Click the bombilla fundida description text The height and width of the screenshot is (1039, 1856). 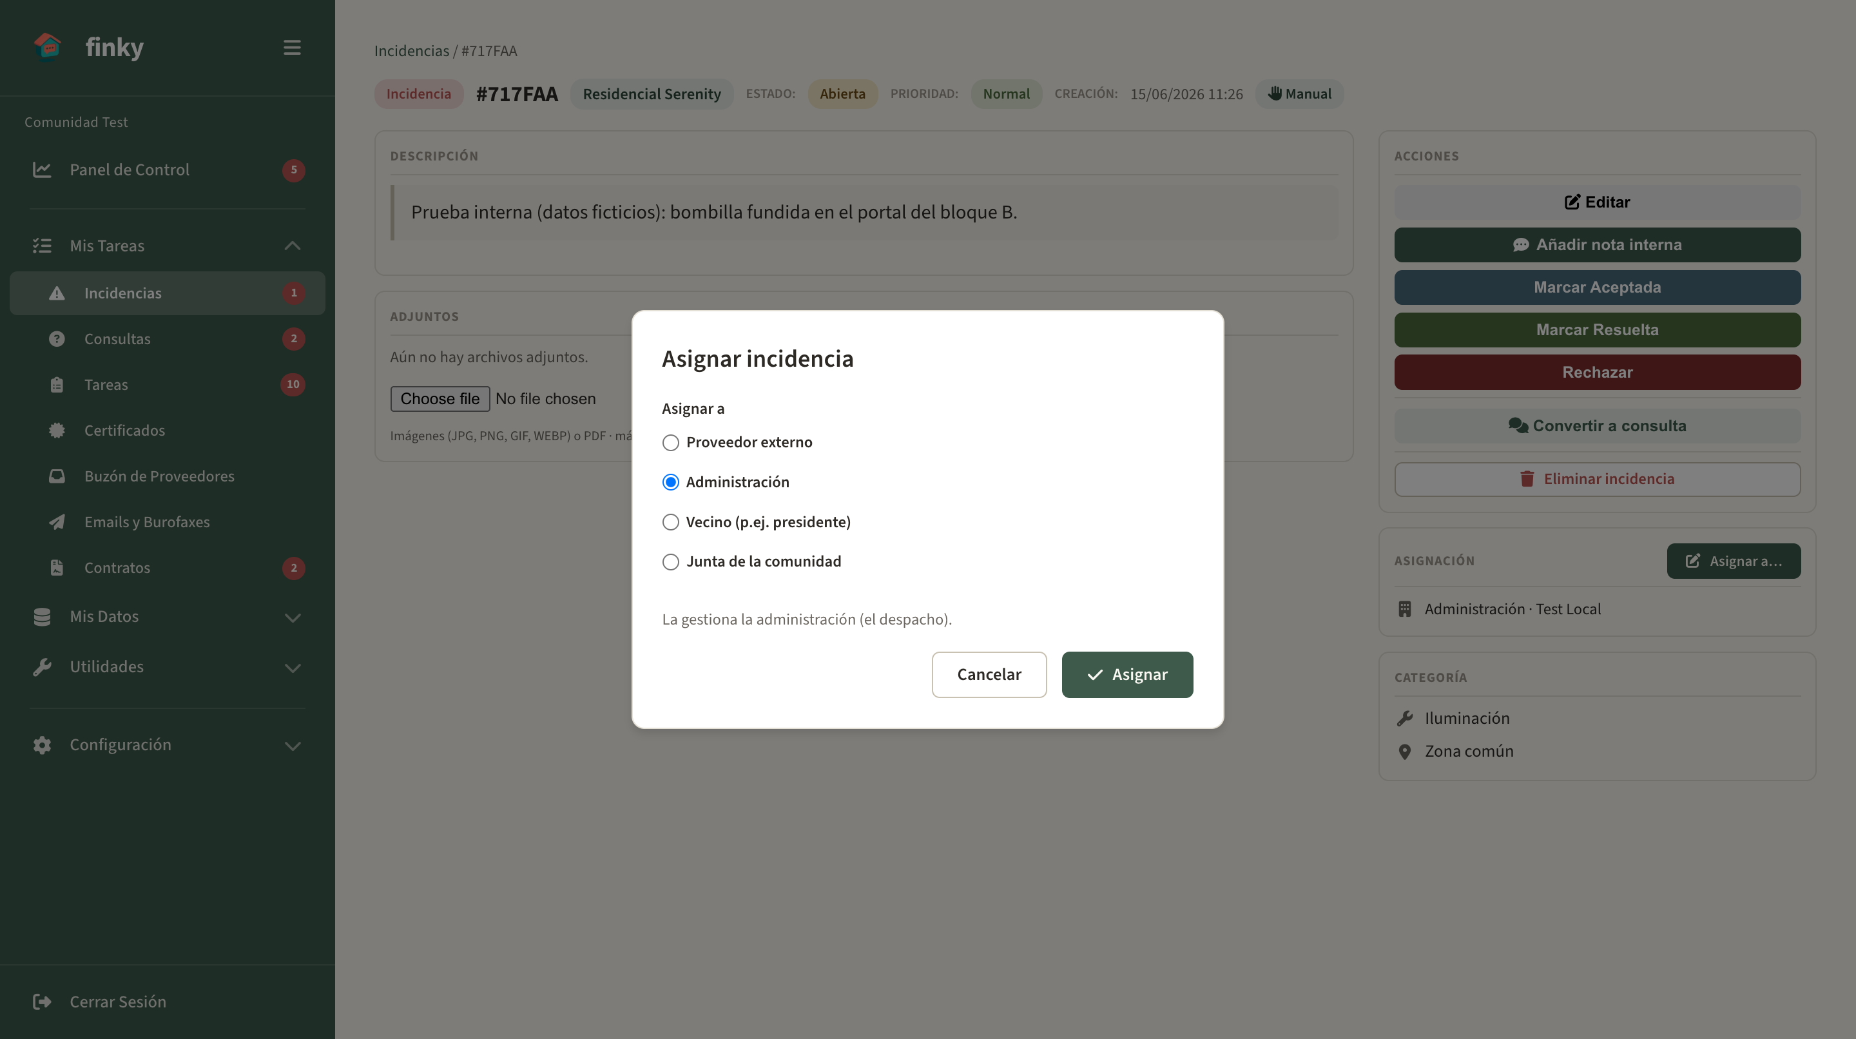(x=713, y=213)
